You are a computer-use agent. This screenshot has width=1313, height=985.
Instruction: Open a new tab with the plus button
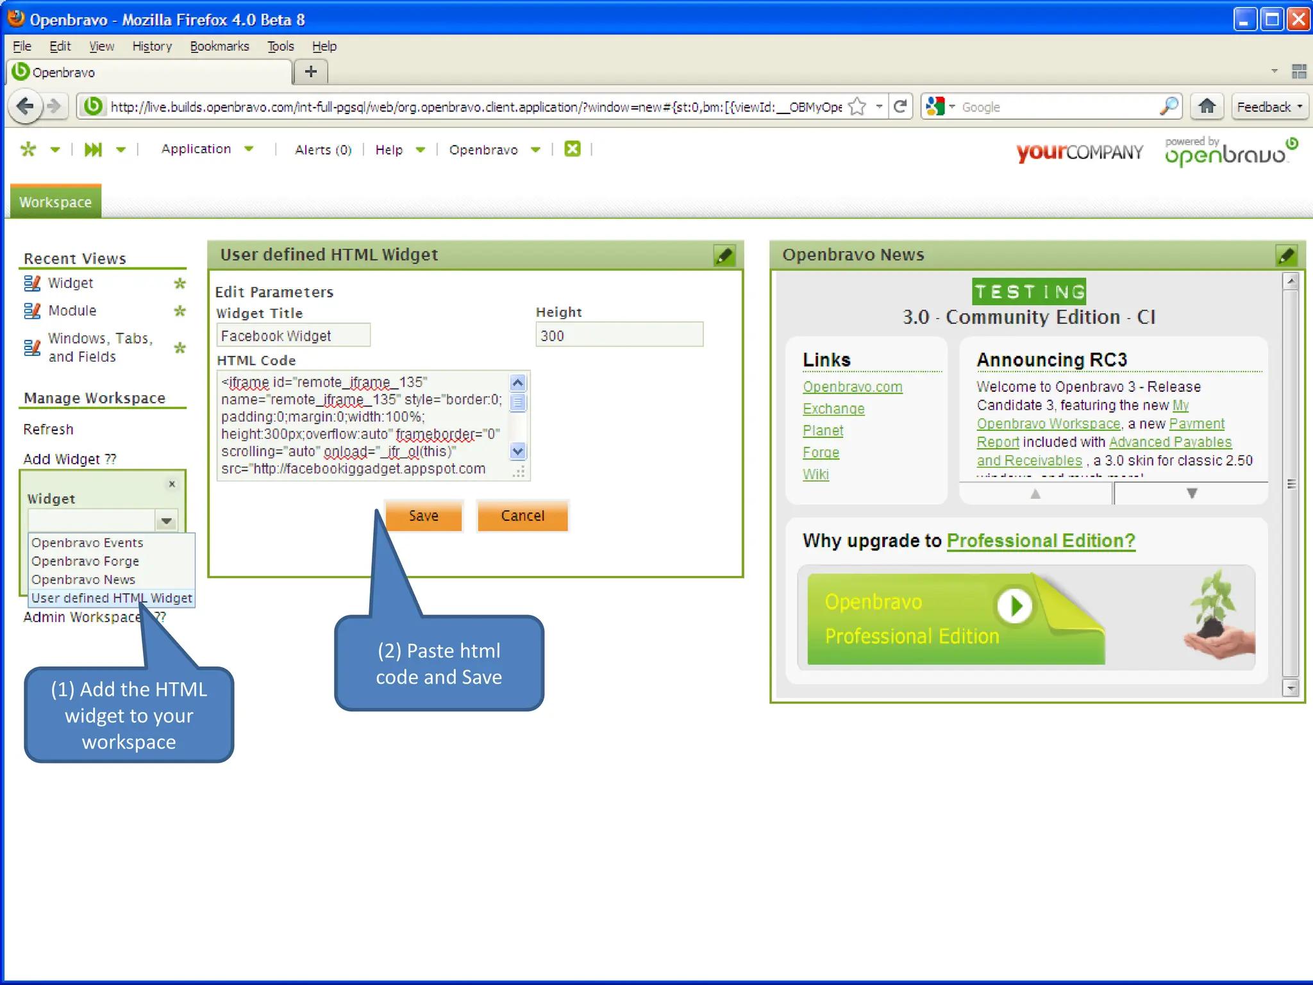point(311,71)
